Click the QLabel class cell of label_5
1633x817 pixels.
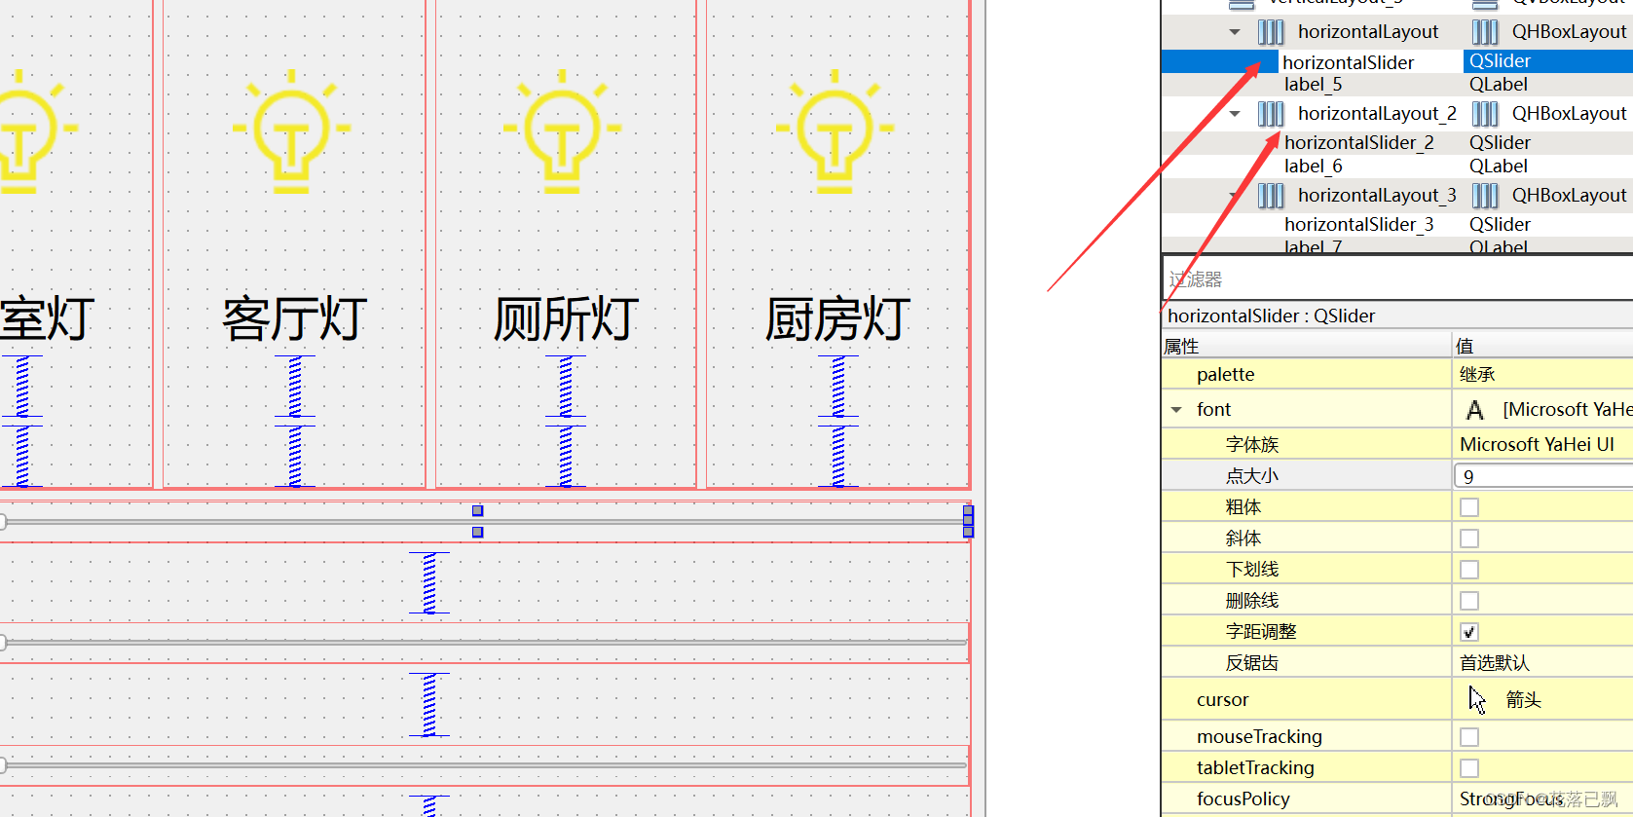pyautogui.click(x=1498, y=85)
